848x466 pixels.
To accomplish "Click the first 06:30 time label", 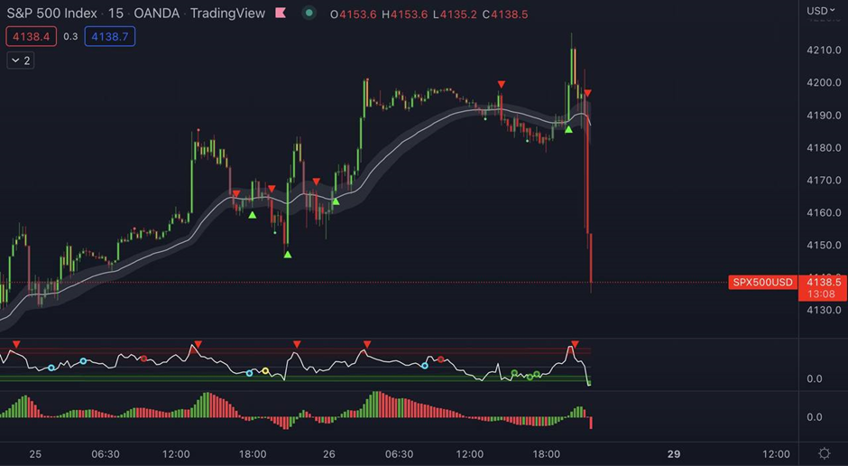I will [105, 454].
